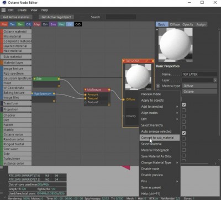Toggle the OSL node filter icon
Screen dimensions: 221x200
tap(28, 24)
